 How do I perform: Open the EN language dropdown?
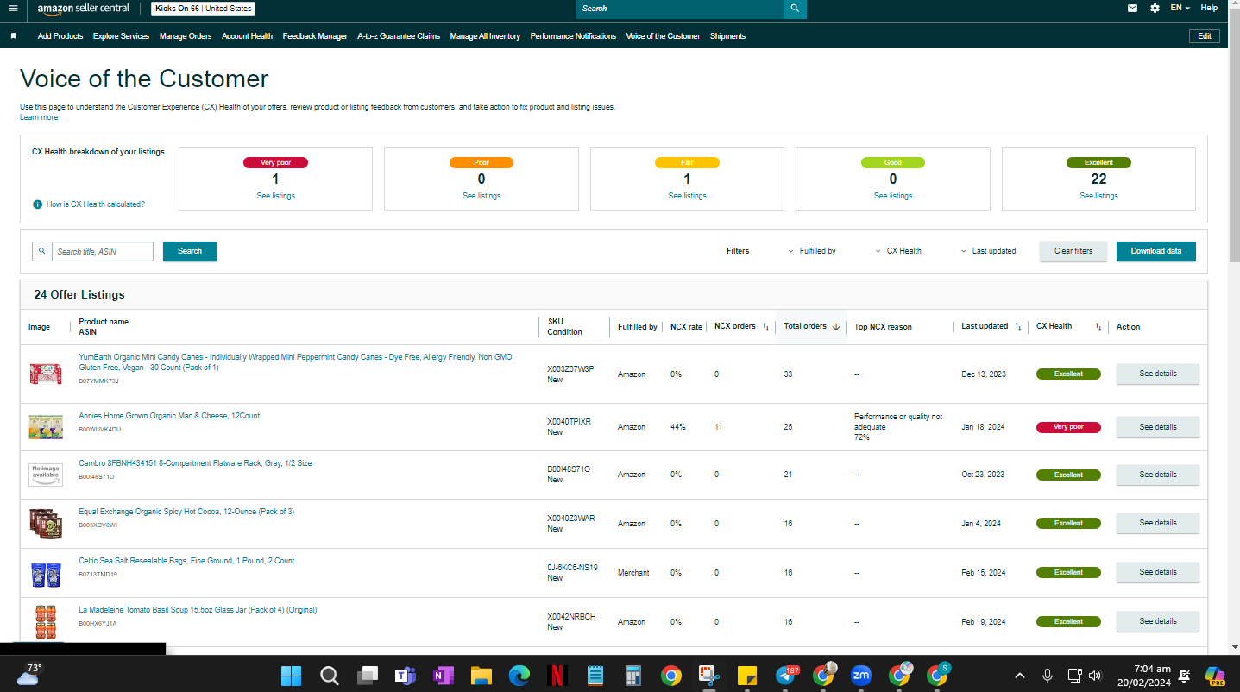[x=1180, y=9]
